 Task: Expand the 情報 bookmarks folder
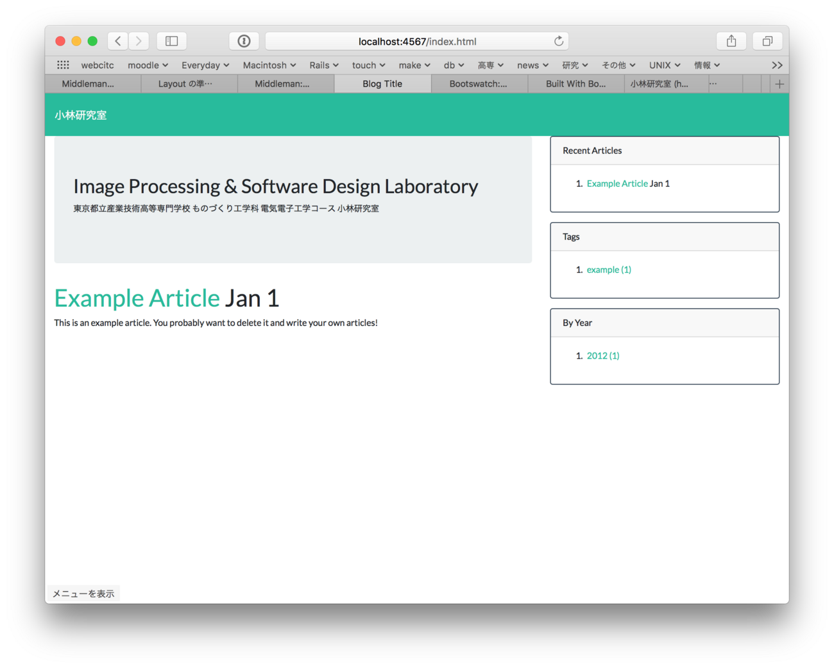707,65
